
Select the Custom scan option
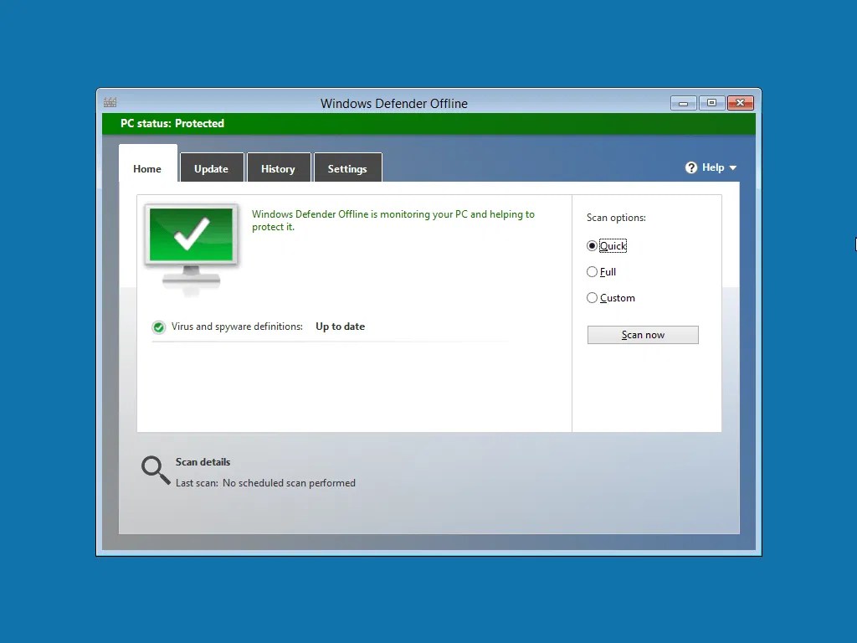tap(593, 297)
